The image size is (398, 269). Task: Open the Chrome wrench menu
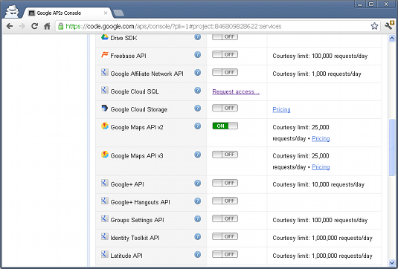pyautogui.click(x=389, y=25)
